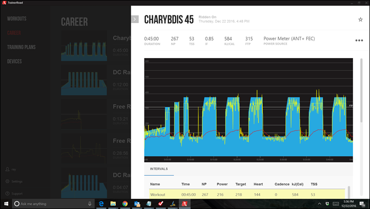Open the three-dots more options menu

pos(359,41)
